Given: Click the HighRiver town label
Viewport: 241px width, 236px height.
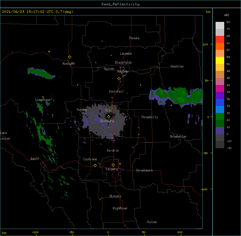Looking at the screenshot, I should 120,208.
